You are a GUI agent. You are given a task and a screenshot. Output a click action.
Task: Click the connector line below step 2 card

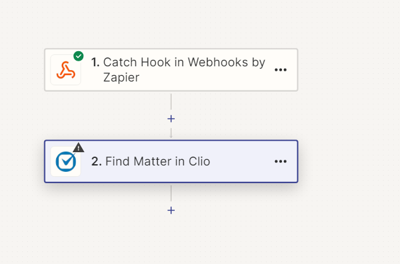pyautogui.click(x=171, y=193)
